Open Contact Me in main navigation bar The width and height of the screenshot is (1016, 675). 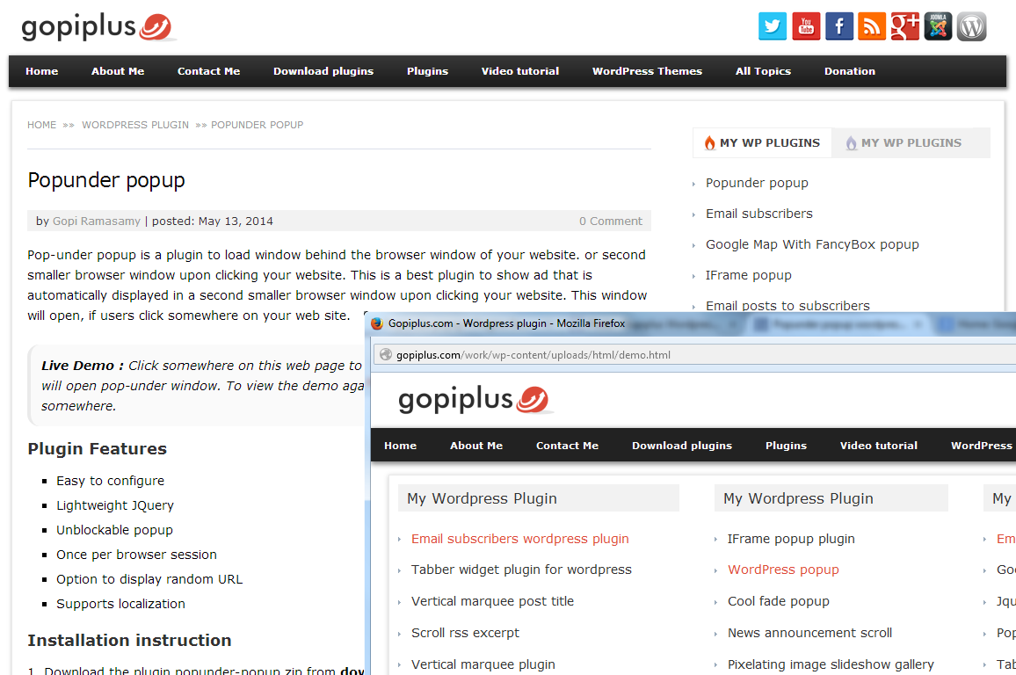point(208,71)
